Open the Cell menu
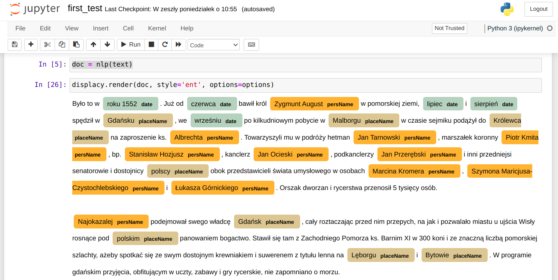The image size is (558, 280). (128, 28)
